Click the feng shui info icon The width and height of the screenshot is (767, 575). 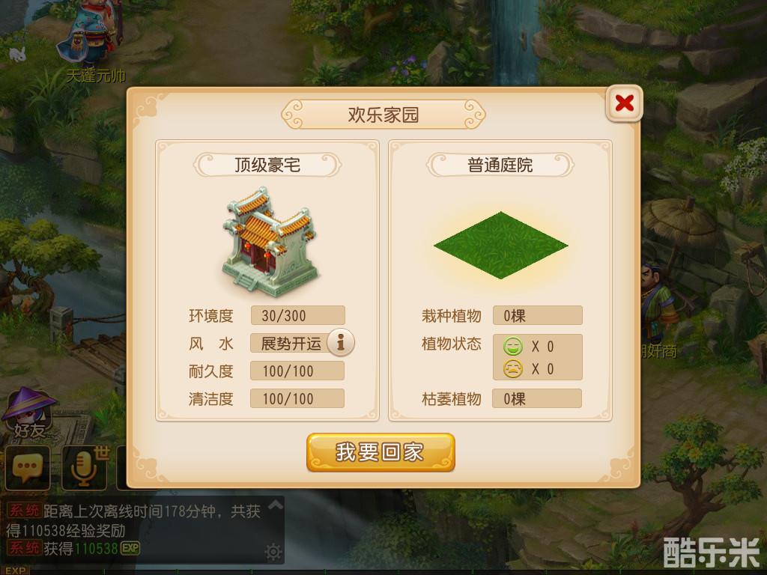pos(341,341)
